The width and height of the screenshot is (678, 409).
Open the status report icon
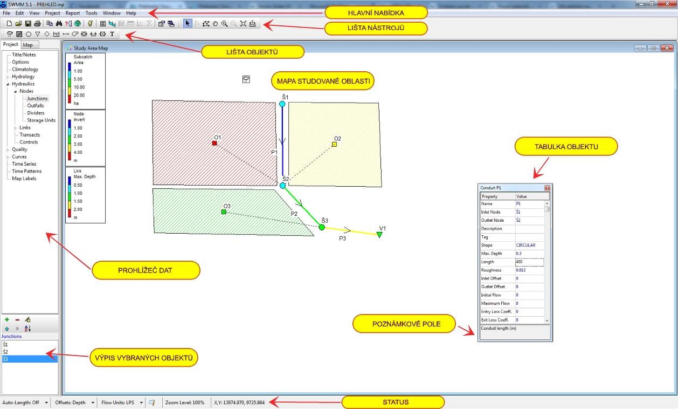[x=103, y=24]
